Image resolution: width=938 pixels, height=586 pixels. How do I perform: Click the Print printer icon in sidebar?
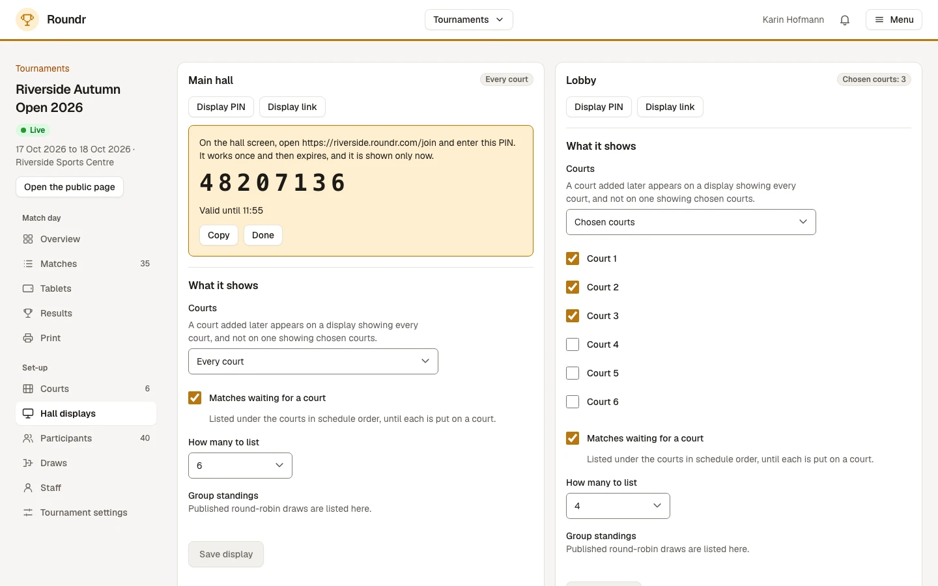(28, 338)
